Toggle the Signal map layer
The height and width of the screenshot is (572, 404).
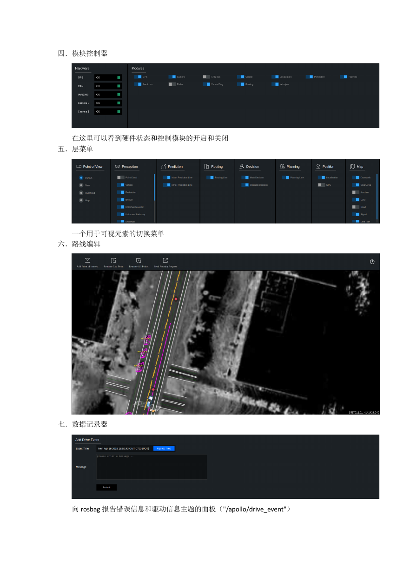[356, 214]
